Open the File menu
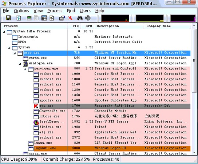 [x=6, y=11]
